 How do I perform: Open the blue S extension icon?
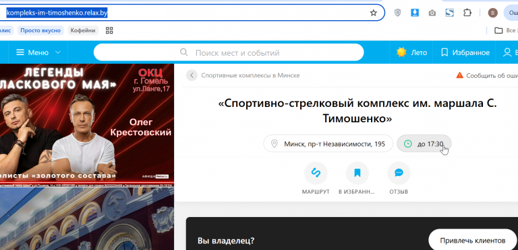pos(449,13)
